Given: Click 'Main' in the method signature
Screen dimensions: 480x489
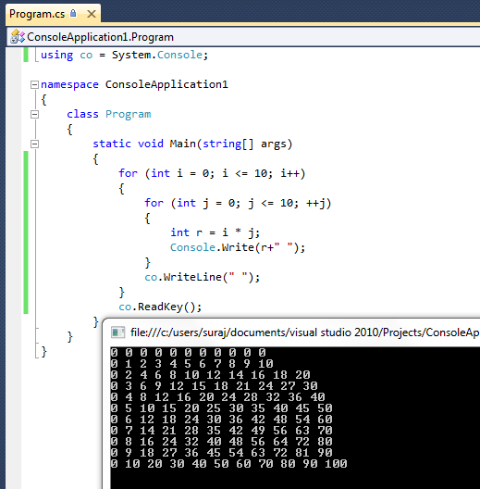Looking at the screenshot, I should [x=182, y=144].
